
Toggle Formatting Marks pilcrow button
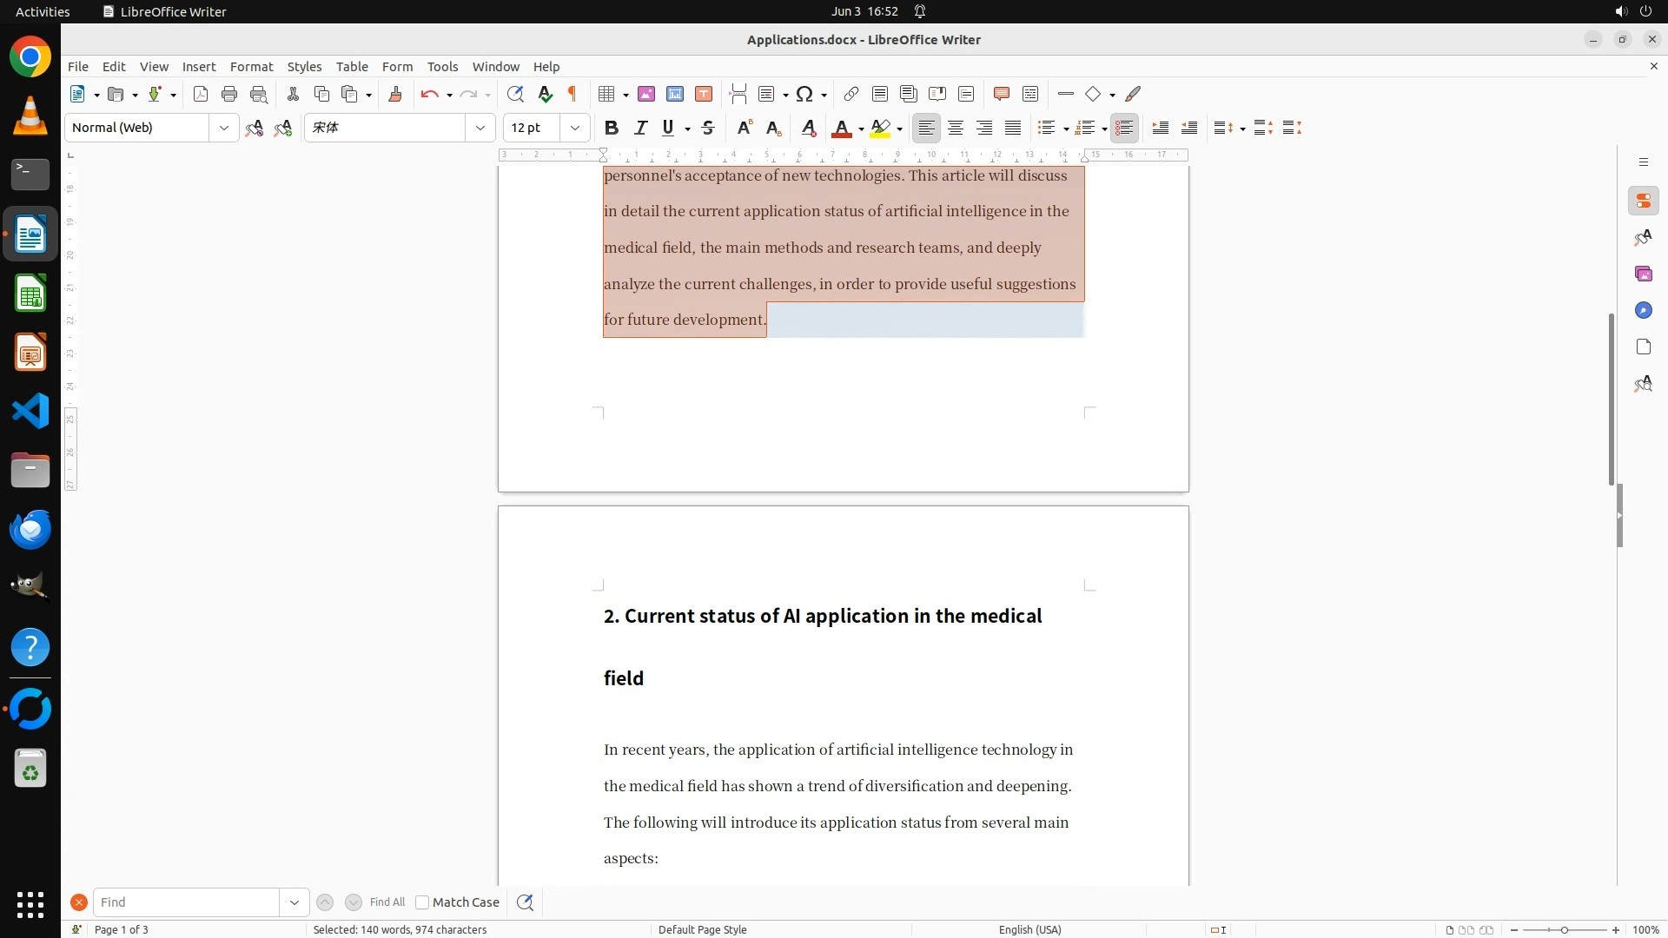[573, 94]
